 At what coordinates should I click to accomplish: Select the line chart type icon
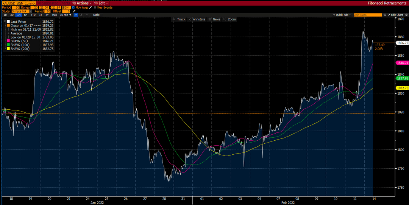(76, 15)
